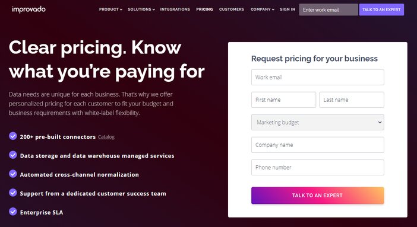
Task: Click checkmark icon beside Enterprise SLA
Action: coord(12,212)
